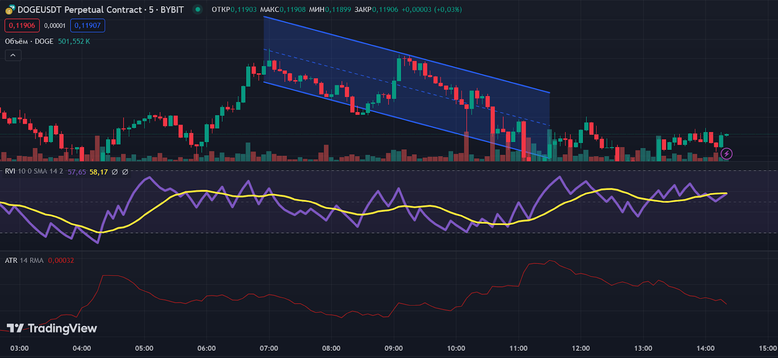Click the ЗАКР close value 0,11906
The height and width of the screenshot is (358, 778).
pos(385,9)
